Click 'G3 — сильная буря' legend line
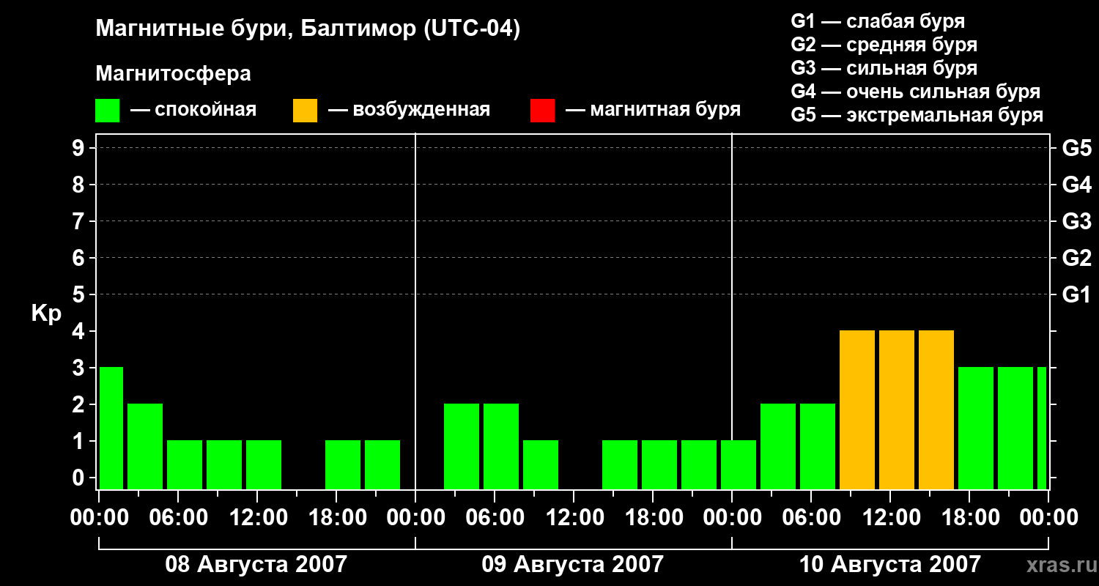Screen dimensions: 1099x586 [x=884, y=68]
